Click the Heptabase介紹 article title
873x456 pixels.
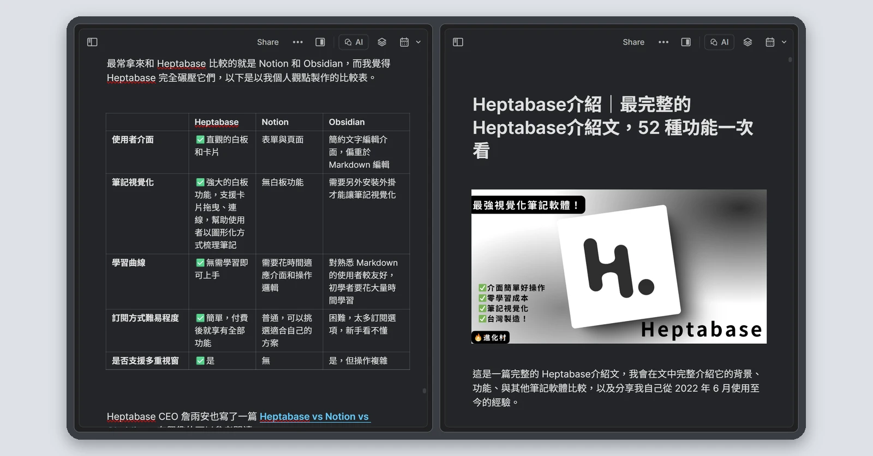613,127
